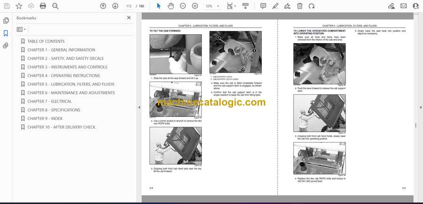This screenshot has height=204, width=423.
Task: Print the document using the printer icon
Action: (x=43, y=6)
